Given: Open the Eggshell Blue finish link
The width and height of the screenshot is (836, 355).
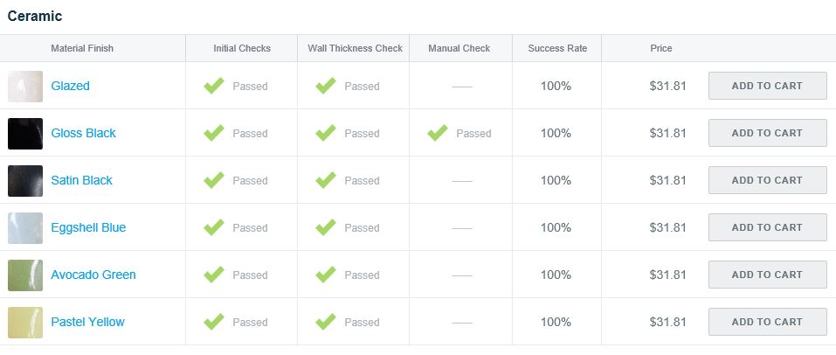Looking at the screenshot, I should [88, 228].
